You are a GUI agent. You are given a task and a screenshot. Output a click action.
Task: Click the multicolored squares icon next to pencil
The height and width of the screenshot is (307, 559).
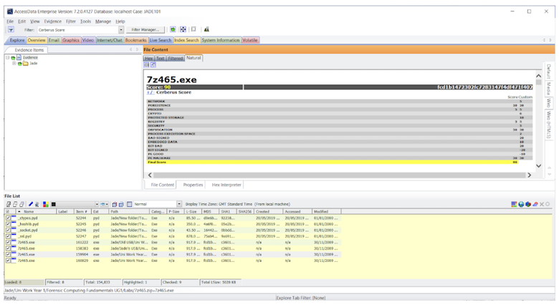coord(46,204)
